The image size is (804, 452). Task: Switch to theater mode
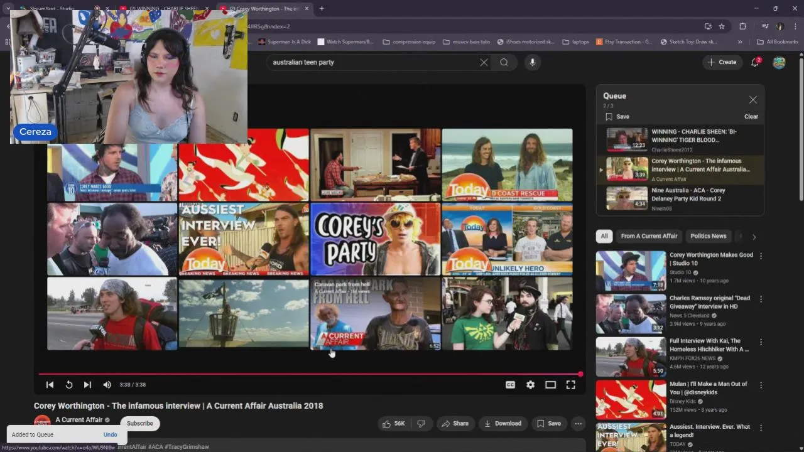coord(550,385)
